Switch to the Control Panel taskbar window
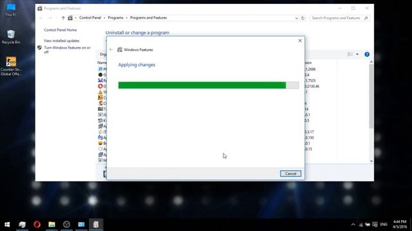Viewport: 412px width, 231px height. [x=81, y=225]
